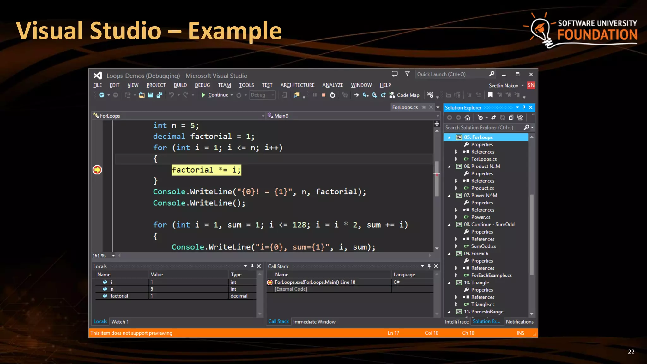
Task: Collapse the 09. Foreach project node
Action: point(449,254)
